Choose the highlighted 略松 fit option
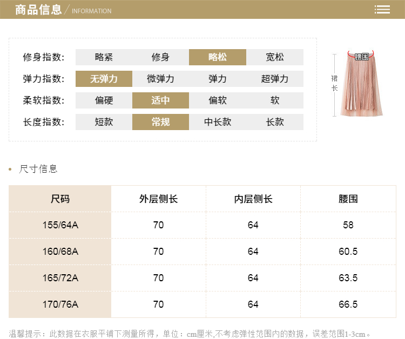 pos(217,57)
